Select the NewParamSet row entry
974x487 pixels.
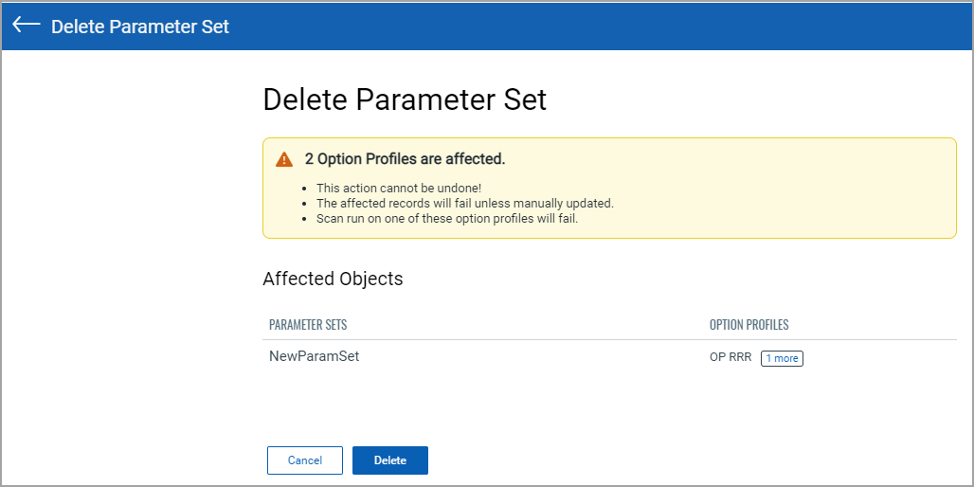point(315,357)
